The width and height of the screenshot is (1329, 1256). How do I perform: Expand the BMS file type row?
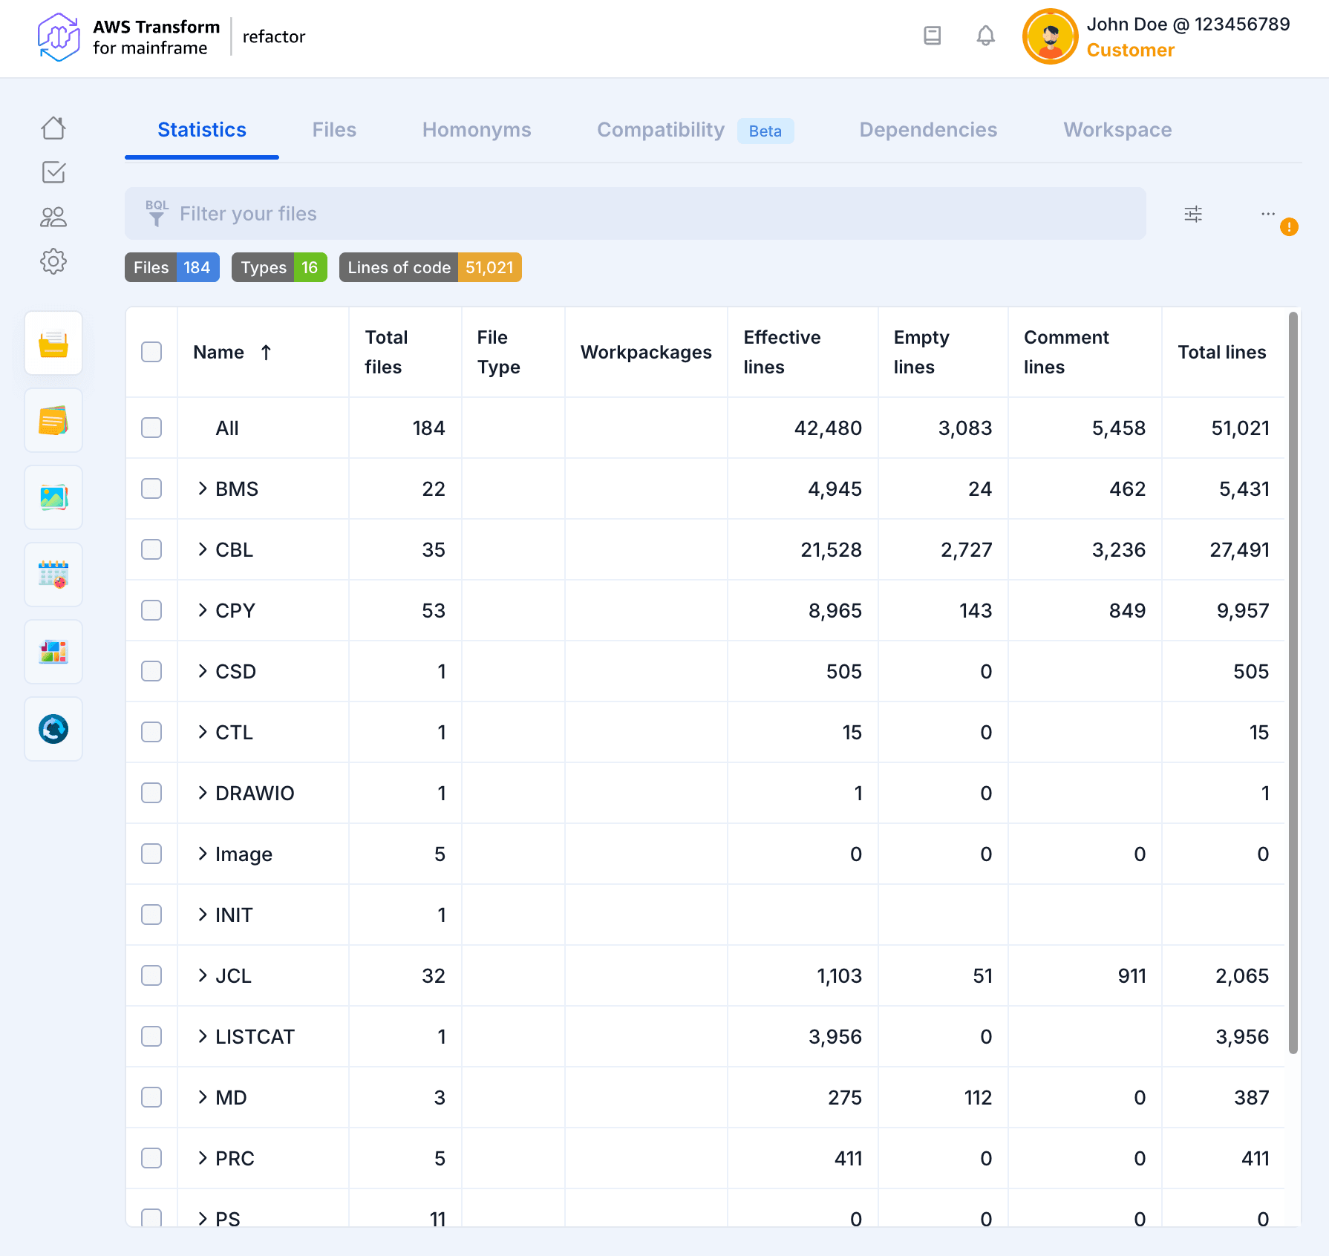click(x=203, y=488)
